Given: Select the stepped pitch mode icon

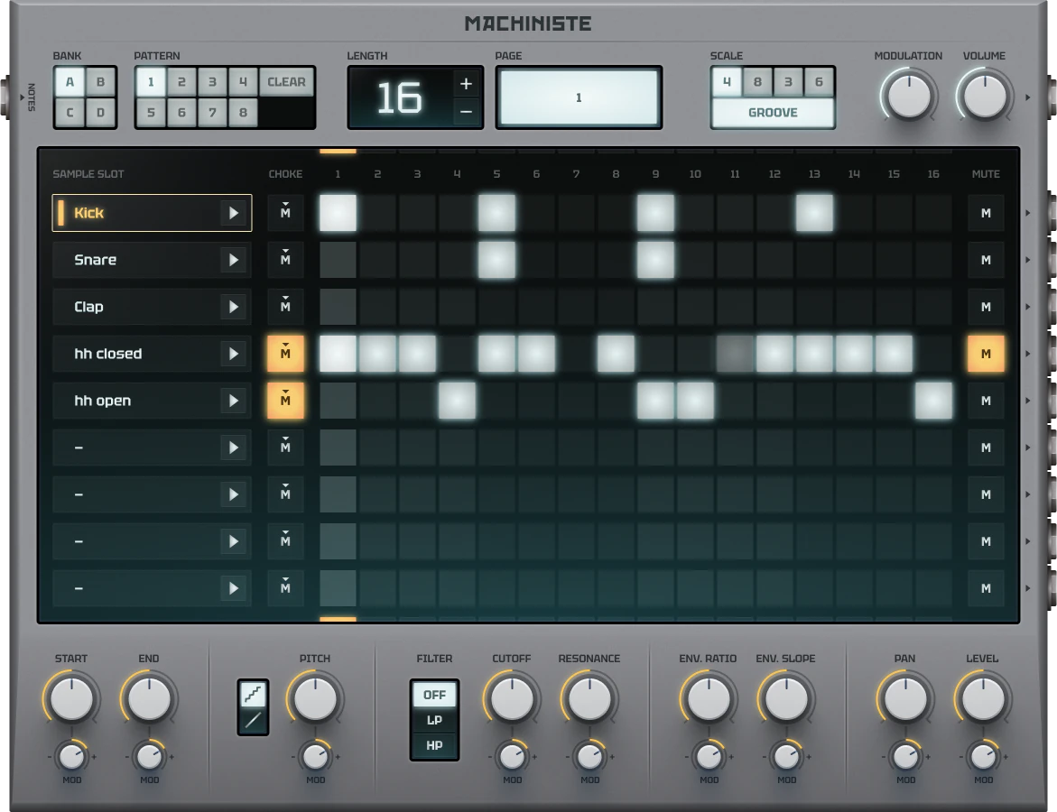Looking at the screenshot, I should [x=253, y=694].
